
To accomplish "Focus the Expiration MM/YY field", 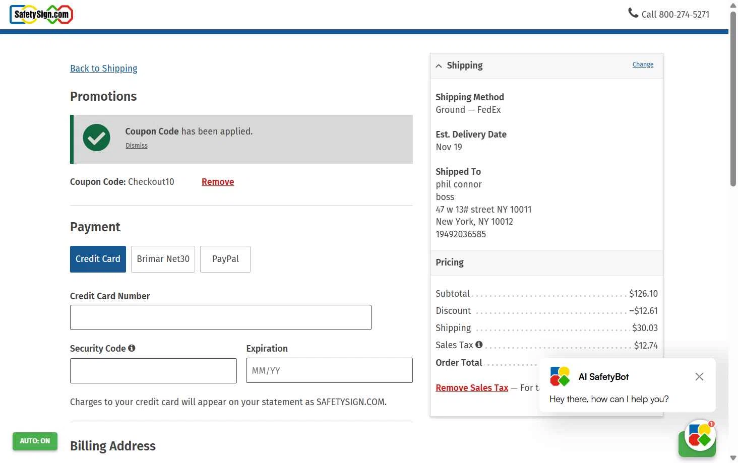I will click(x=329, y=371).
